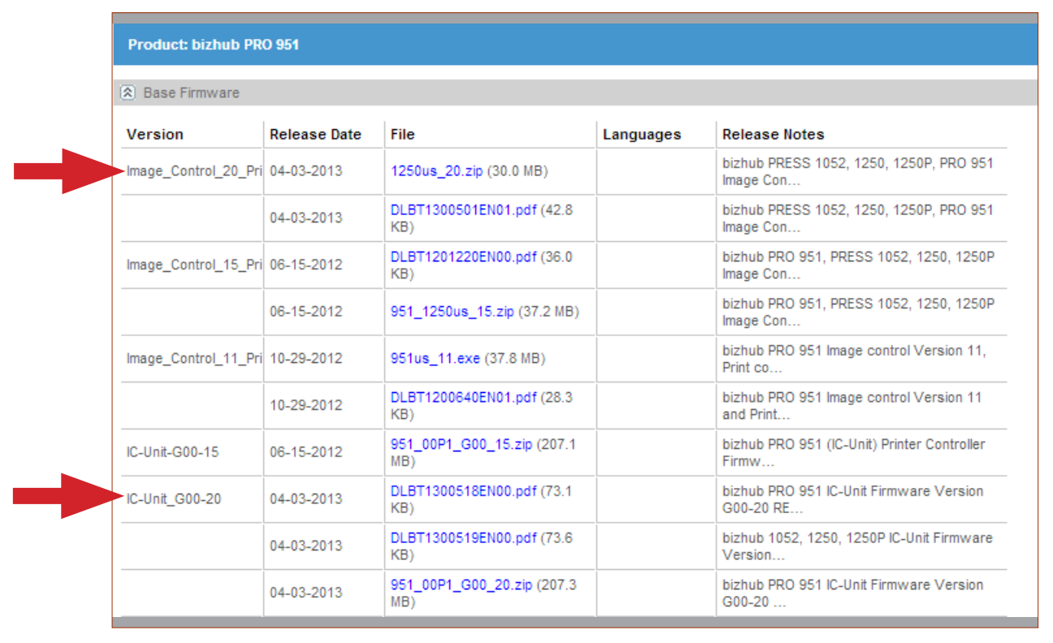Click the Languages column header
The image size is (1053, 643).
tap(642, 135)
